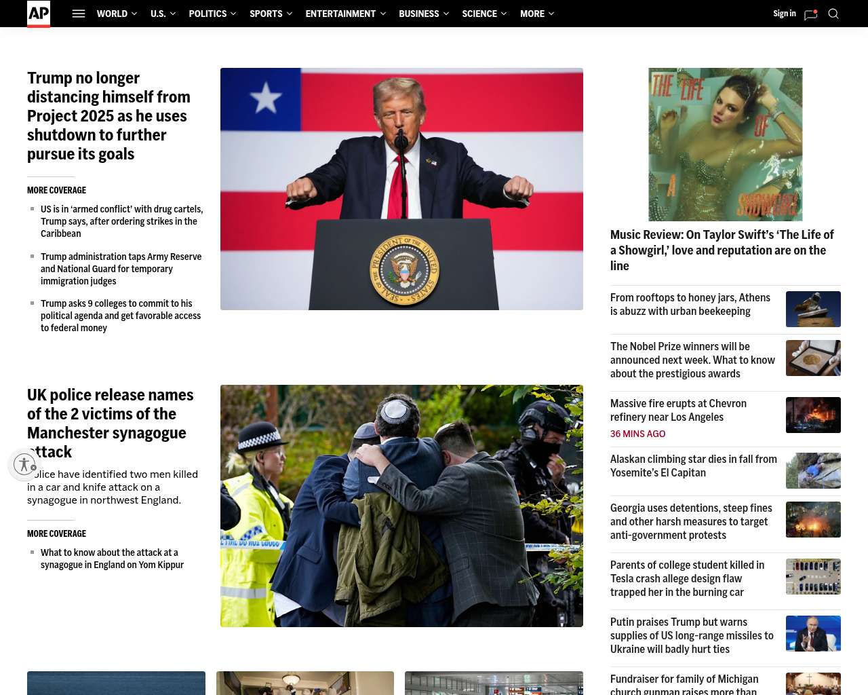Open the Athens urban beekeeping story
The width and height of the screenshot is (868, 695).
[690, 305]
